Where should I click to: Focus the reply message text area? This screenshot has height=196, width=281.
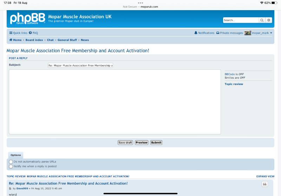point(115,102)
